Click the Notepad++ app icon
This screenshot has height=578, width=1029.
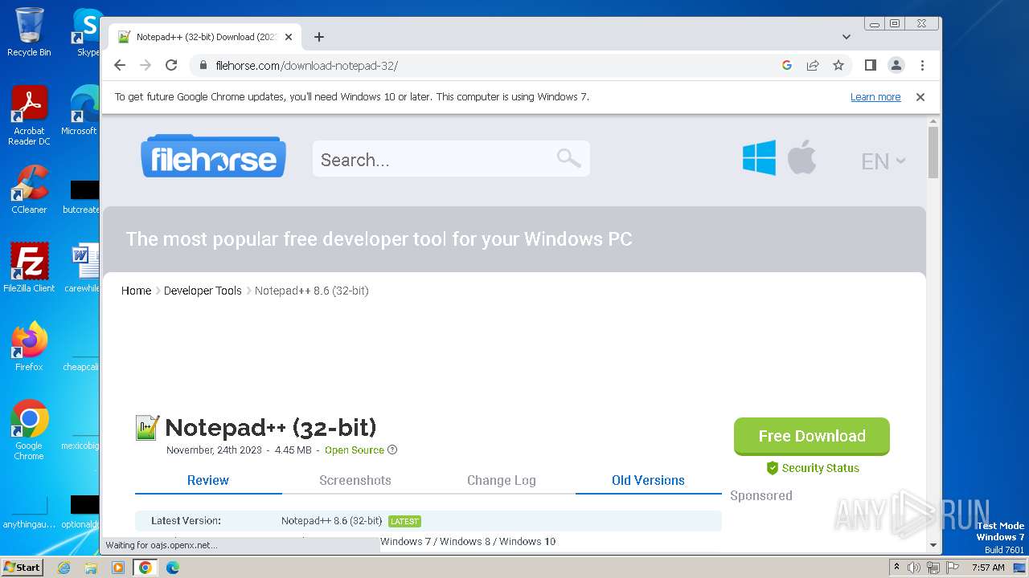(x=147, y=428)
